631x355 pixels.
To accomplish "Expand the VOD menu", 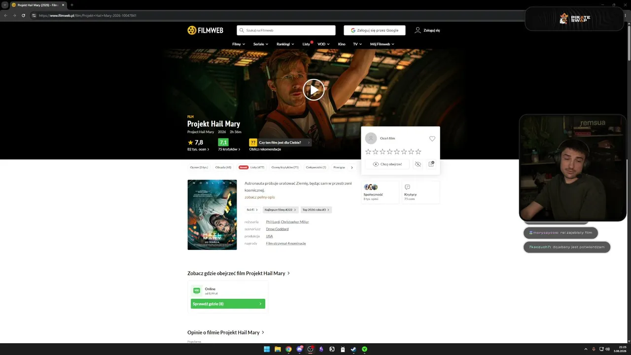I will click(323, 44).
